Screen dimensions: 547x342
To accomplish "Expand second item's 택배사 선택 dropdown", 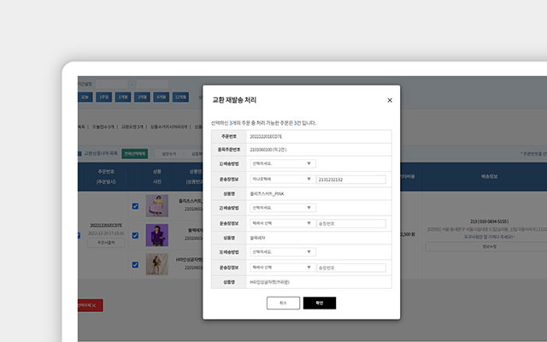I will 281,223.
